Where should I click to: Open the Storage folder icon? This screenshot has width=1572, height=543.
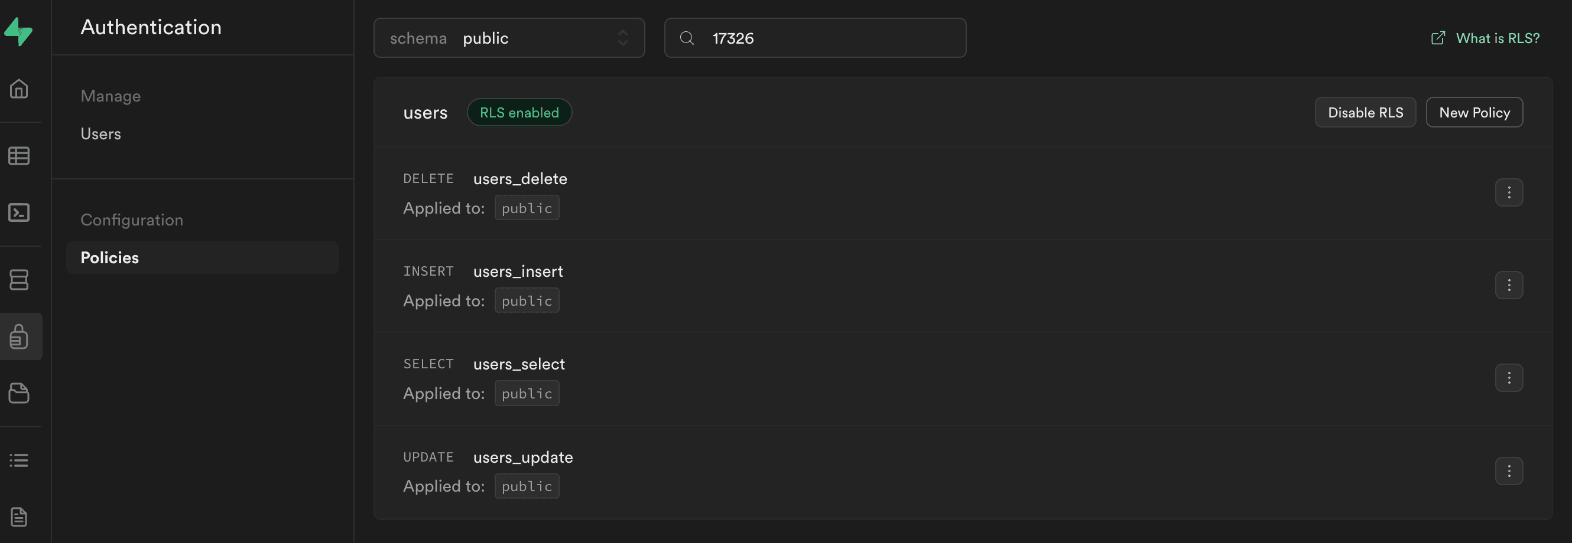[19, 393]
